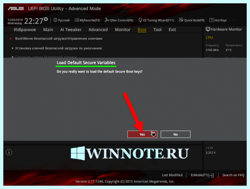Viewport: 250px width, 189px height.
Task: Click the EZ Tuning Wizard(F11) label
Action: click(x=158, y=20)
